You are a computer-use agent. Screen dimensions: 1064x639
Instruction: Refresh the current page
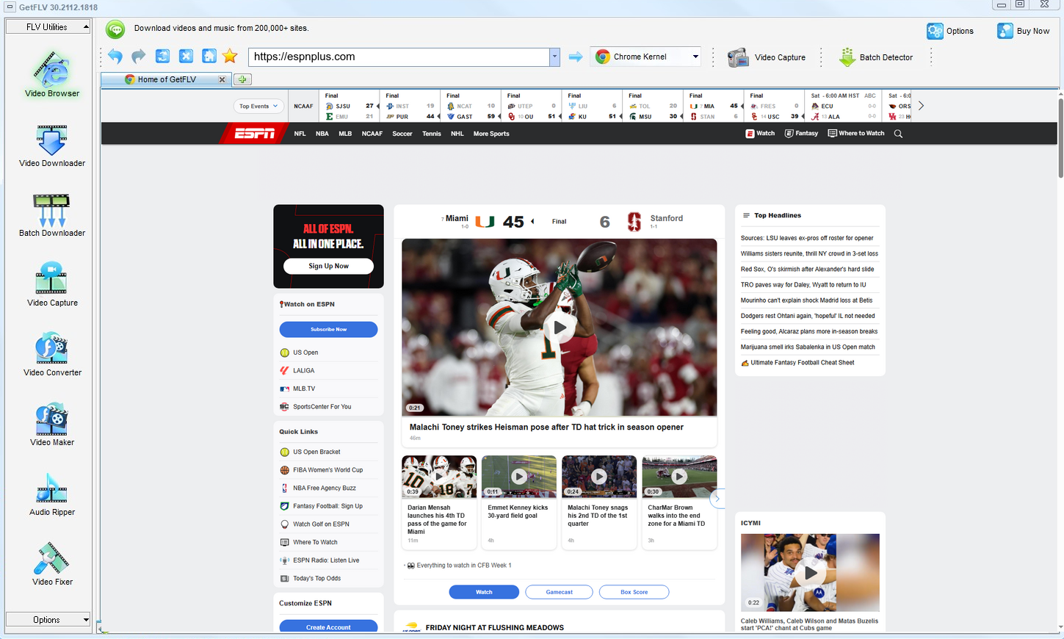point(162,57)
